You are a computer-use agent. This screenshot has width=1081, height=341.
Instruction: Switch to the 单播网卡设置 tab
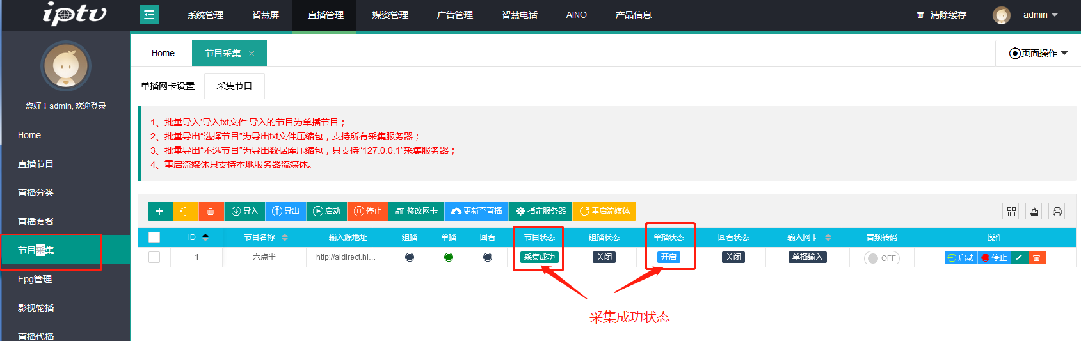pos(168,86)
